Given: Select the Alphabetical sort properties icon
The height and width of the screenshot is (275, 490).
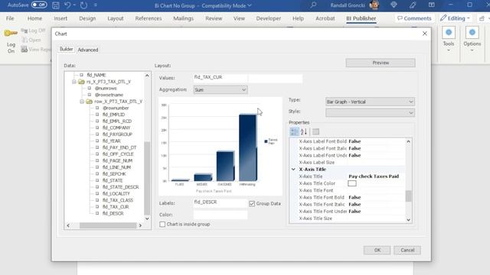Looking at the screenshot, I should (304, 132).
